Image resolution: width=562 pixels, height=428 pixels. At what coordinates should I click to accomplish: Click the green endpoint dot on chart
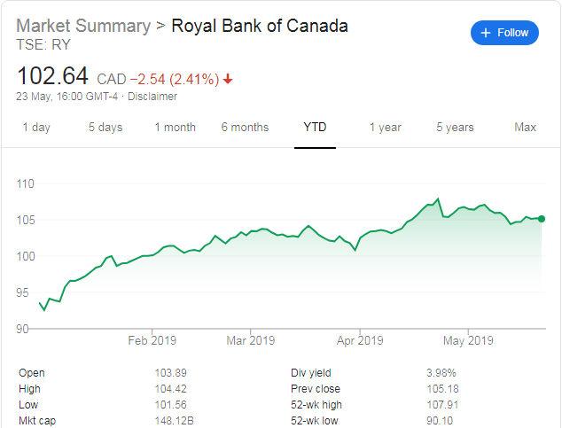click(x=542, y=218)
